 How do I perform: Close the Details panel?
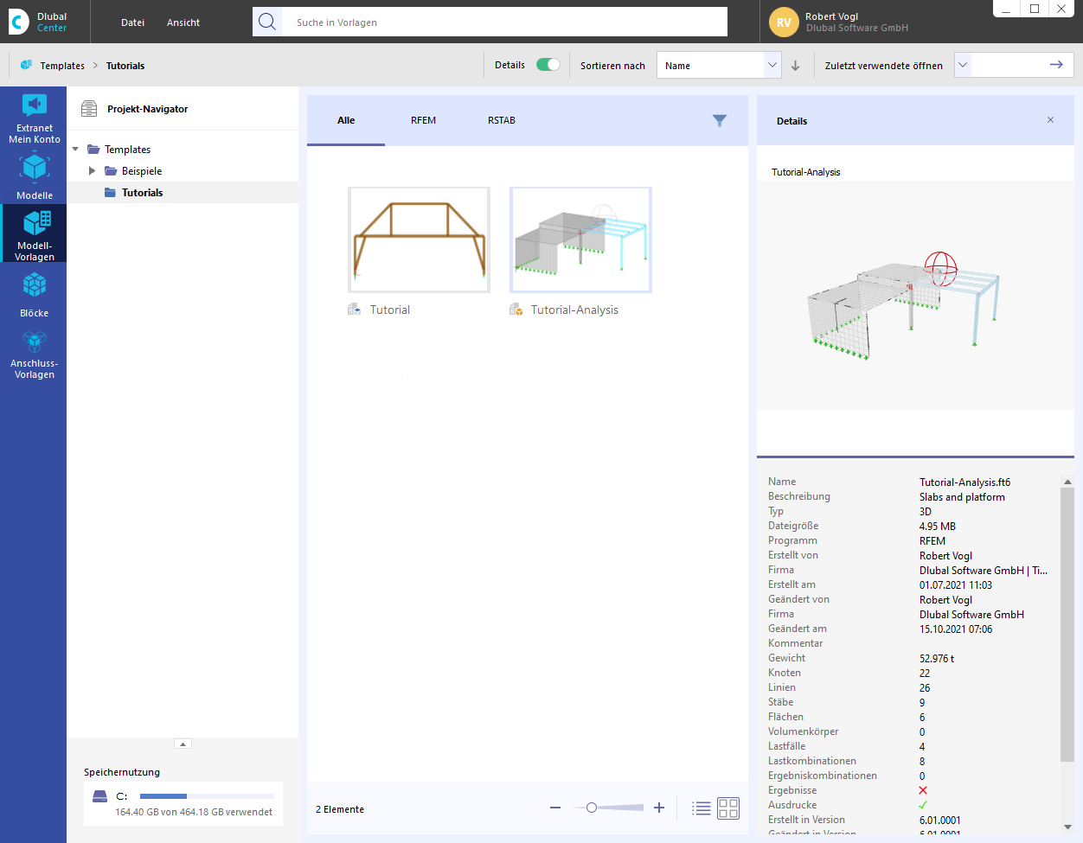tap(1050, 120)
